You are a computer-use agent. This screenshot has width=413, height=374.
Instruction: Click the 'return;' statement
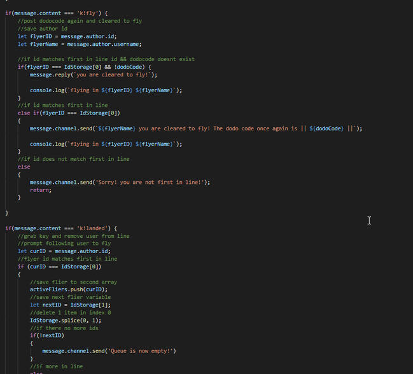point(40,190)
